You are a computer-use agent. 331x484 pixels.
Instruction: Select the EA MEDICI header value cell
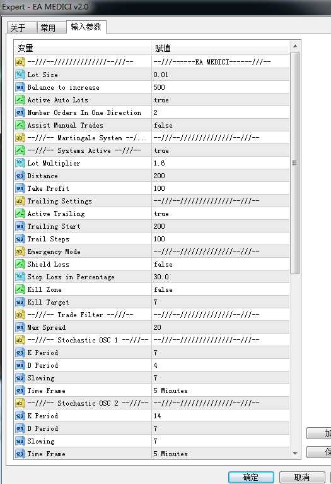pyautogui.click(x=221, y=62)
